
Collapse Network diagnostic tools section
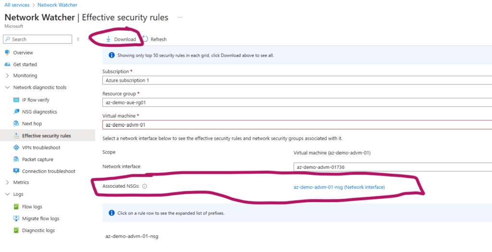(7, 88)
